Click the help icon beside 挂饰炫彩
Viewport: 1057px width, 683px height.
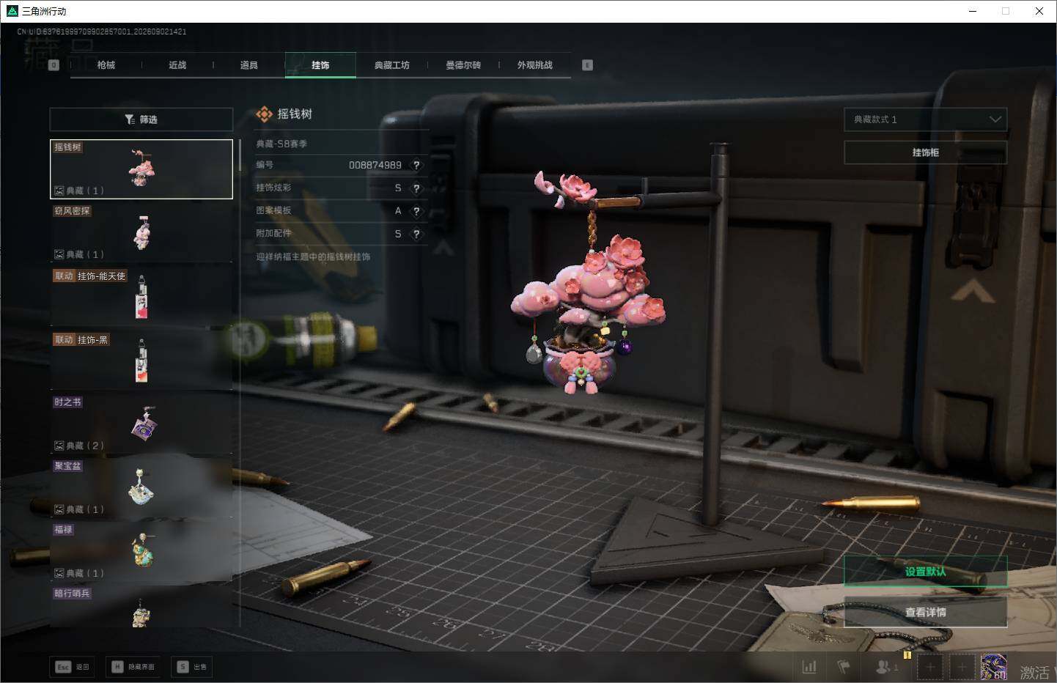tap(416, 188)
